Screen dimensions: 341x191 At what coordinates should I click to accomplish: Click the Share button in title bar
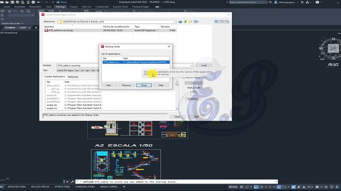pyautogui.click(x=62, y=2)
